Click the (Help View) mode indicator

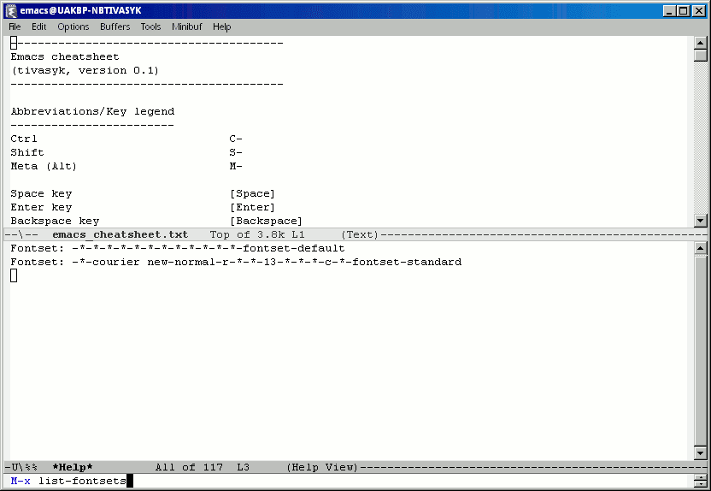click(322, 467)
